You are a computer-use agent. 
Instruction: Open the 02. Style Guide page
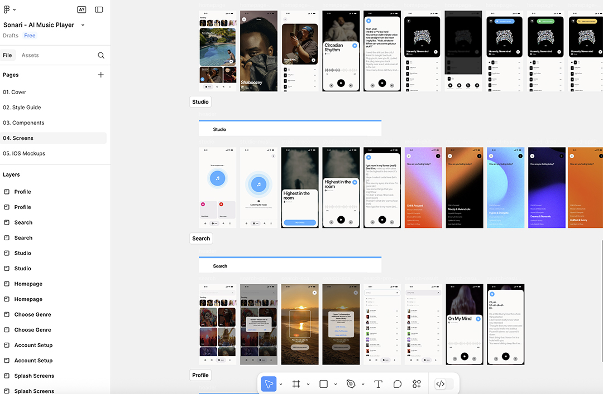22,108
